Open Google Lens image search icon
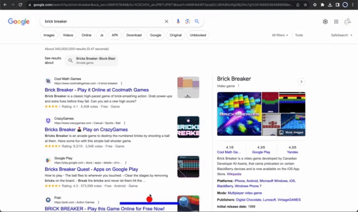This screenshot has height=212, width=358. (x=187, y=21)
